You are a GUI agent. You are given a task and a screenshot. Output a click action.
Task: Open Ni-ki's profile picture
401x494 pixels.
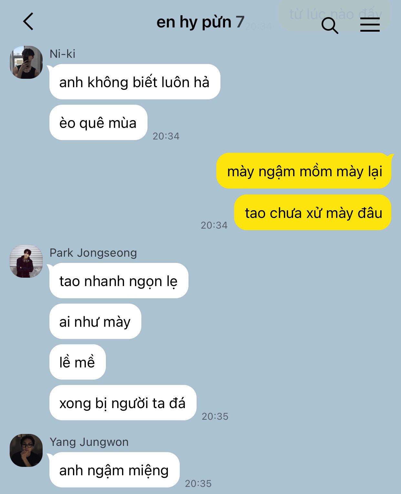pos(26,62)
